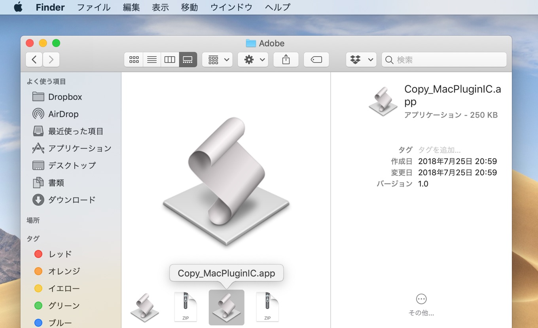The width and height of the screenshot is (538, 328).
Task: Open 書類 in the sidebar
Action: point(48,183)
